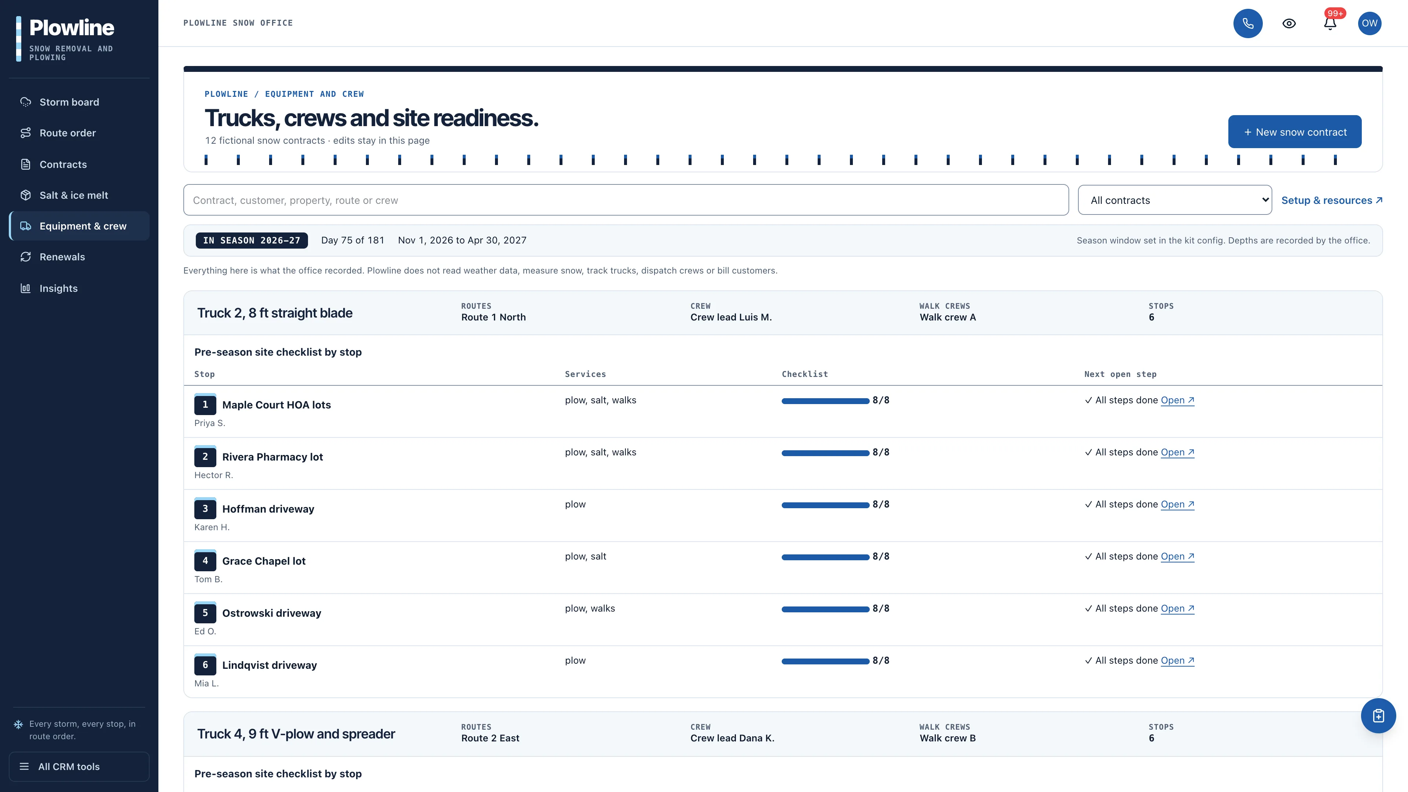Click Truck 4, 9 ft V-plow and spreader heading
1408x792 pixels.
[x=296, y=733]
